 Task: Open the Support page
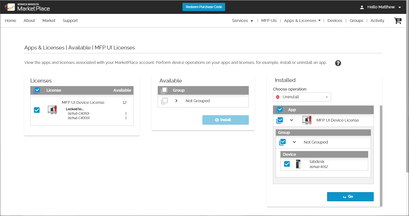click(x=70, y=21)
